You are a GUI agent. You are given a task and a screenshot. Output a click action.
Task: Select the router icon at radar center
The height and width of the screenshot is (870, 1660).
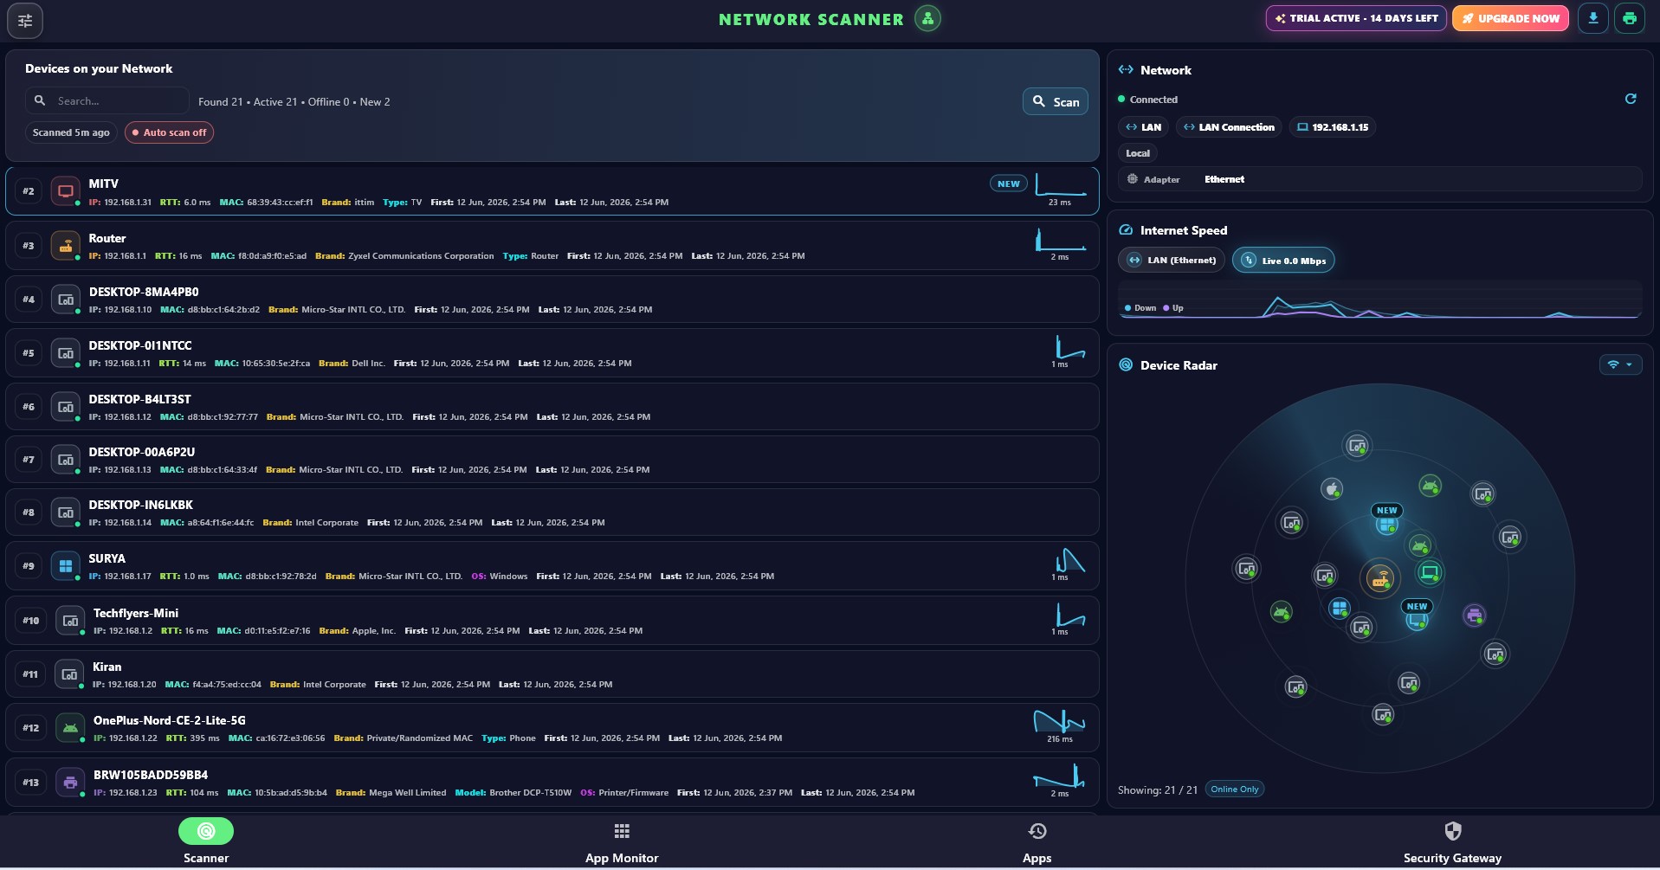click(x=1379, y=578)
